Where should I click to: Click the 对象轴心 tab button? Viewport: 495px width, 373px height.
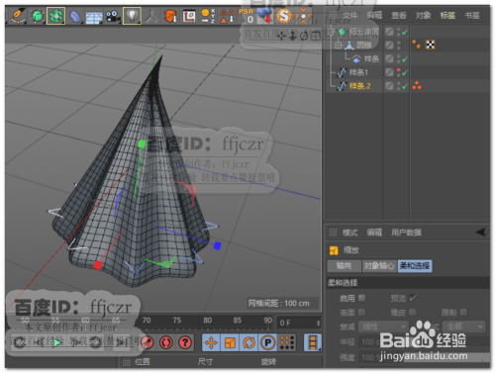379,266
